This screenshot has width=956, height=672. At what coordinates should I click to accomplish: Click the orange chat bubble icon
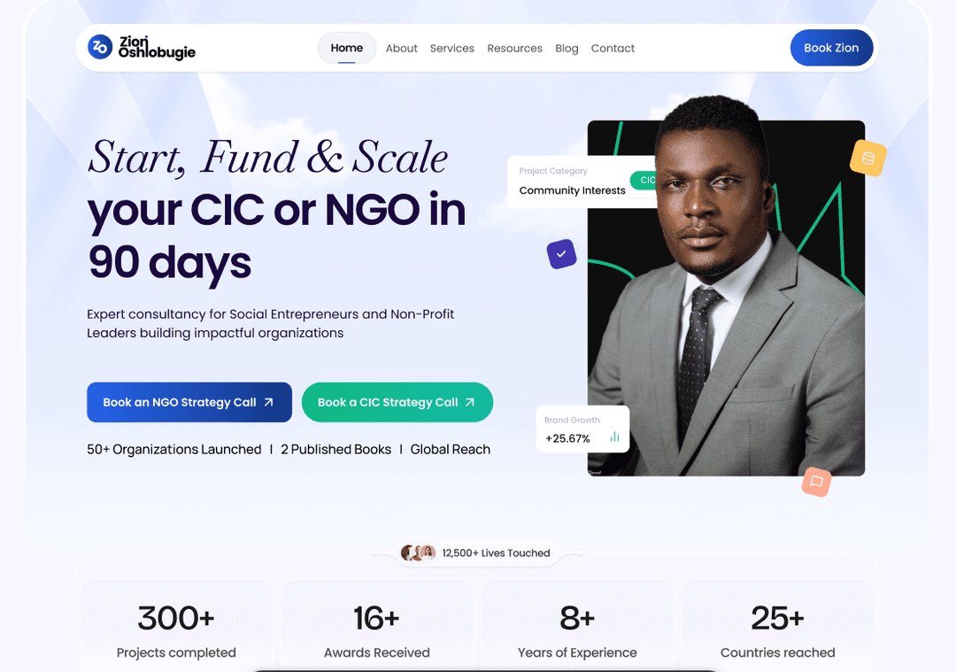(x=816, y=482)
